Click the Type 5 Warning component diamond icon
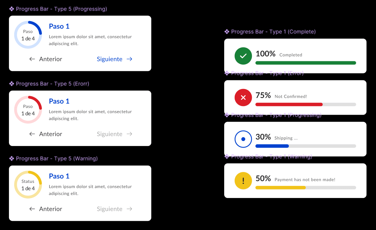 point(12,159)
